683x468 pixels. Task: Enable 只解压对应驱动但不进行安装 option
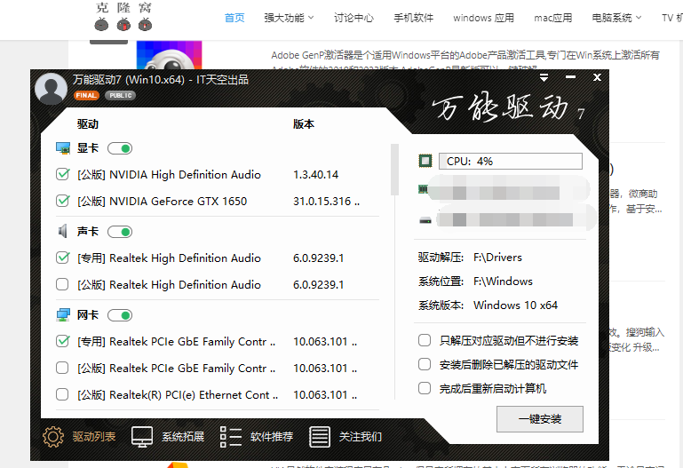(425, 340)
